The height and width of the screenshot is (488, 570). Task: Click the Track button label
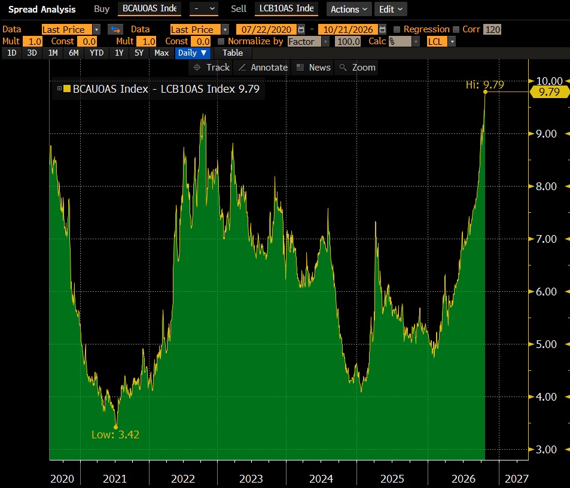[218, 67]
